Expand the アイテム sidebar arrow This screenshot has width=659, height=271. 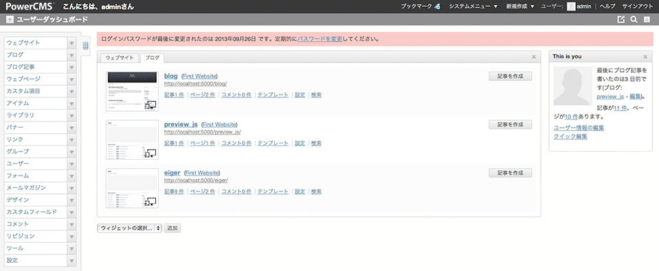[71, 103]
